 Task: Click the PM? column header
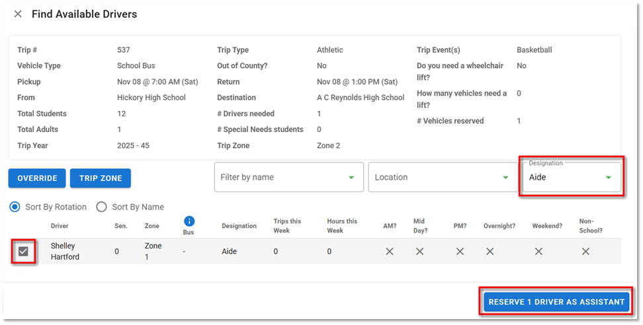[460, 226]
